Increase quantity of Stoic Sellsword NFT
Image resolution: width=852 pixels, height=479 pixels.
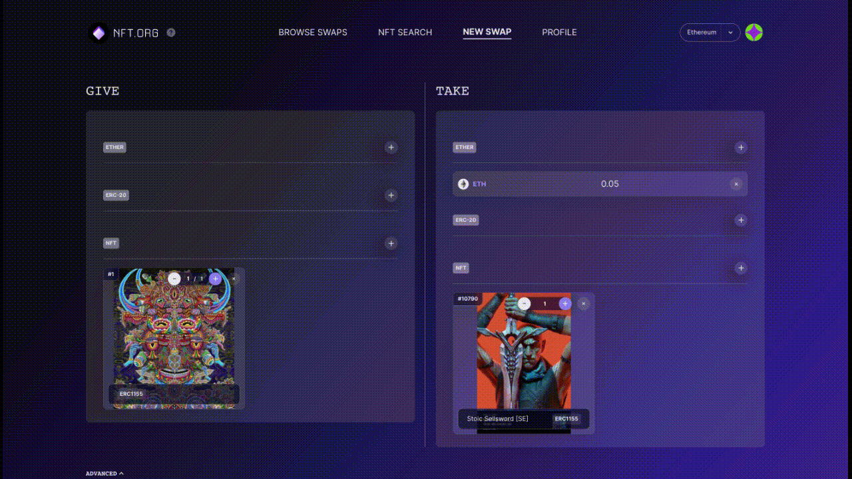point(565,304)
